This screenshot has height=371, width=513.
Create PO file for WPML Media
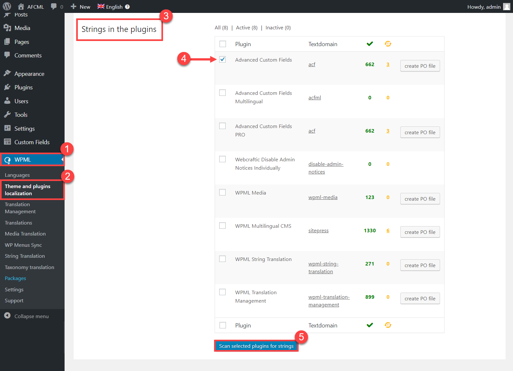point(420,199)
